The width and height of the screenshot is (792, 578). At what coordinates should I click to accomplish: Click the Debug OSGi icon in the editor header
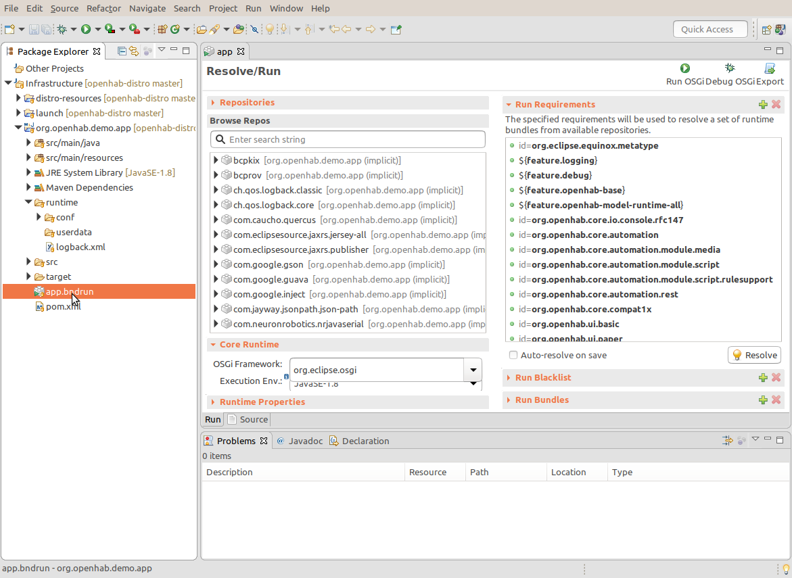[x=729, y=68]
